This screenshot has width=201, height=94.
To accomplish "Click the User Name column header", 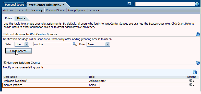I will 46,77.
